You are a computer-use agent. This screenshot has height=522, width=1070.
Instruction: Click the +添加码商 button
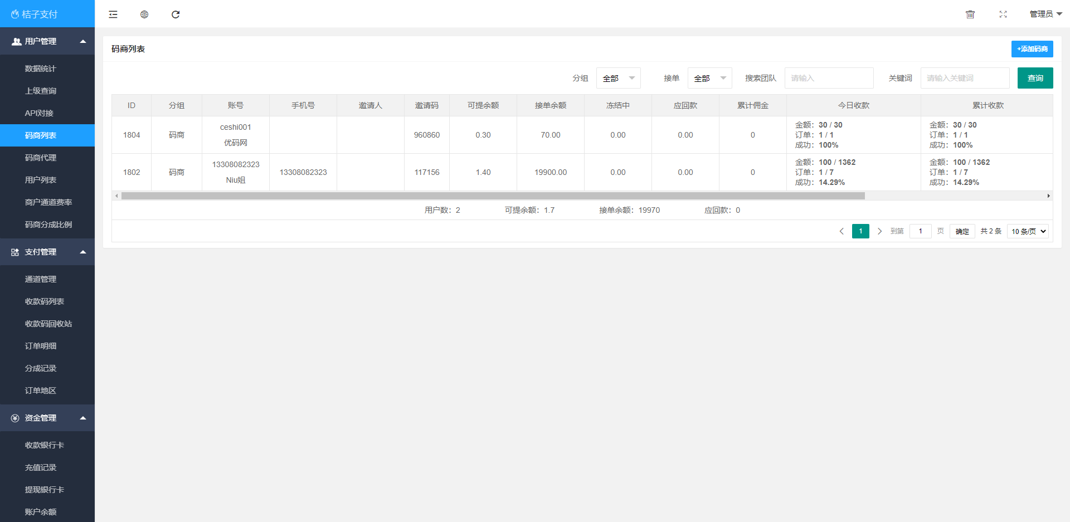point(1032,49)
